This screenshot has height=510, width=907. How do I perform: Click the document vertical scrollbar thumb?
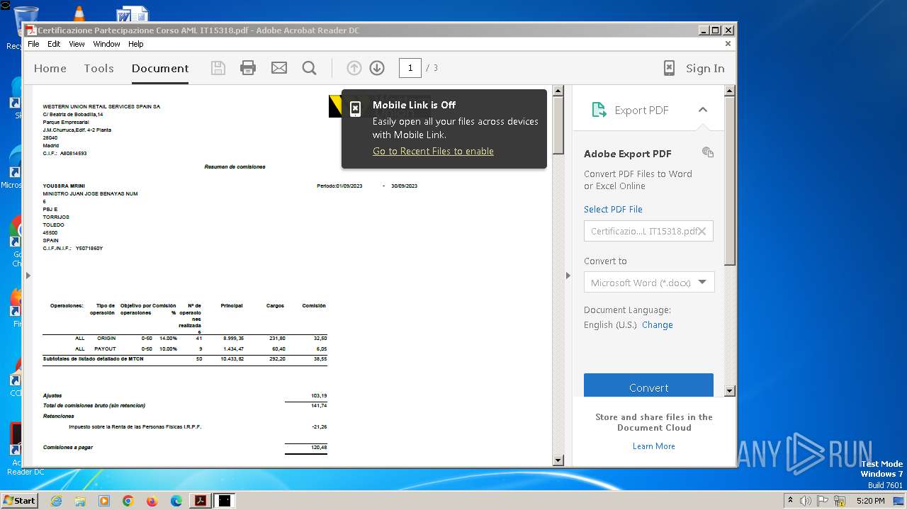coord(558,124)
